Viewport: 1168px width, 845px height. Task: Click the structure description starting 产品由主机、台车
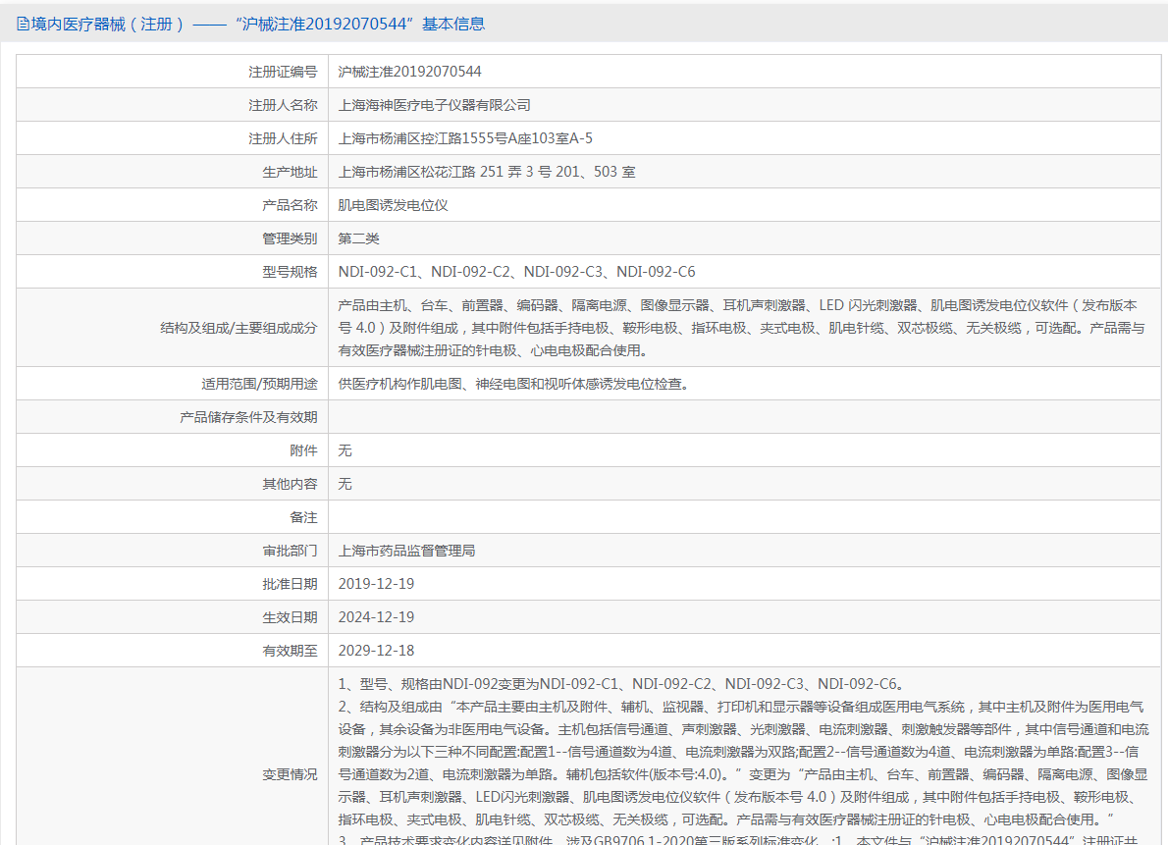742,328
